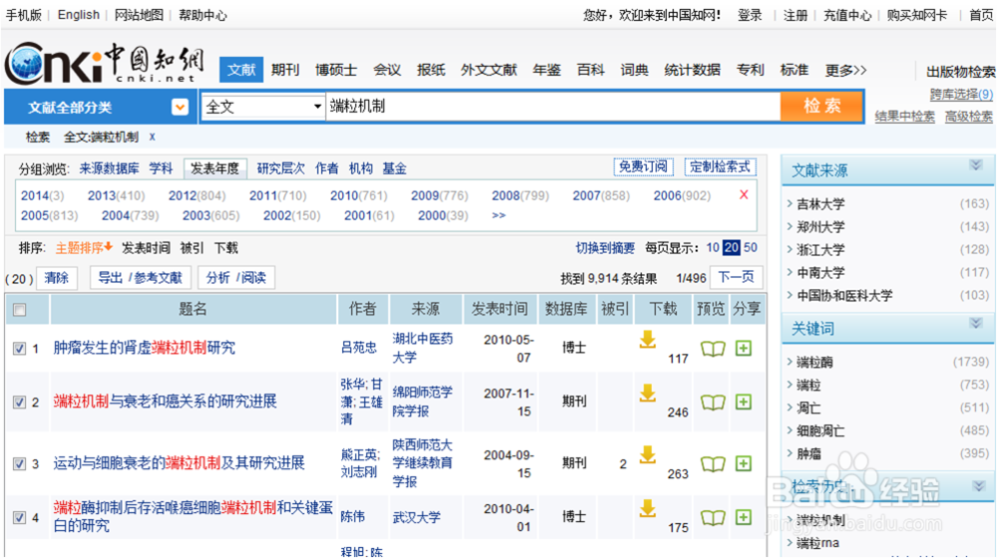This screenshot has width=997, height=558.
Task: Download row 1 paper by 吕苑忠
Action: pyautogui.click(x=647, y=340)
